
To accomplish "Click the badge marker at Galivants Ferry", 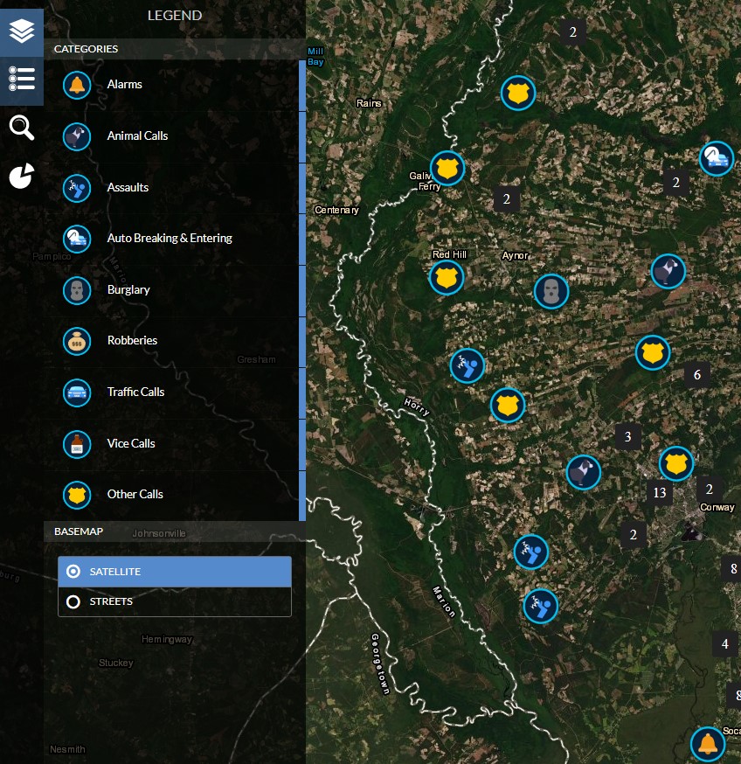I will pyautogui.click(x=447, y=168).
